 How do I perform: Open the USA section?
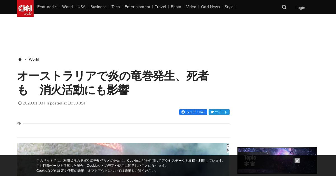(x=81, y=7)
